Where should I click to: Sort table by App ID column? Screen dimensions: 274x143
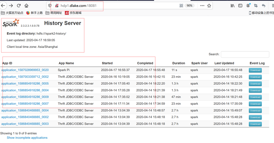coord(7,63)
